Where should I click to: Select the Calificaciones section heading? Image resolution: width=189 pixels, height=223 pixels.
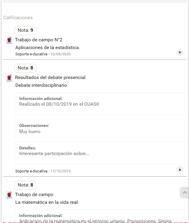(x=18, y=17)
